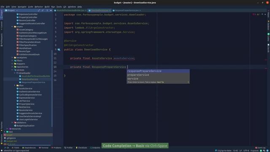Switch to the AssetsBufferDownloadBuilder.java tab
Image resolution: width=270 pixels, height=152 pixels.
click(70, 10)
